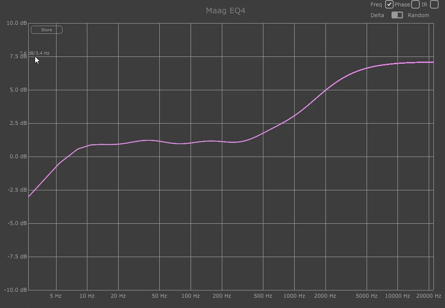Click the Store button
Image resolution: width=445 pixels, height=308 pixels.
[x=47, y=30]
